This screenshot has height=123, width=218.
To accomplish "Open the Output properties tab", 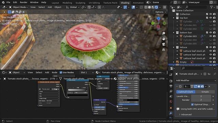I will 171,86.
